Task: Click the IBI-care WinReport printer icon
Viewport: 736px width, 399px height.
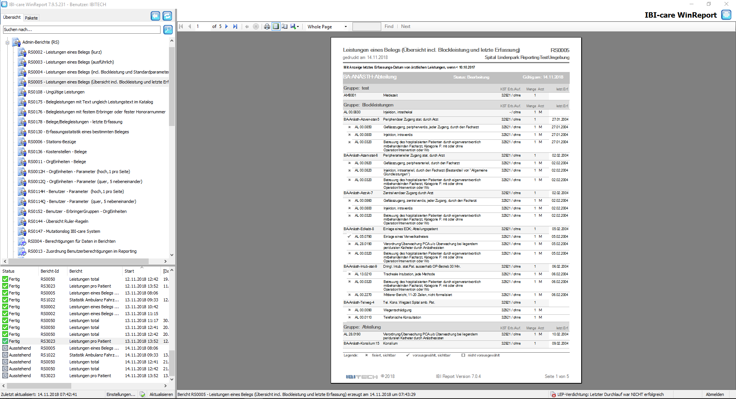Action: tap(726, 15)
